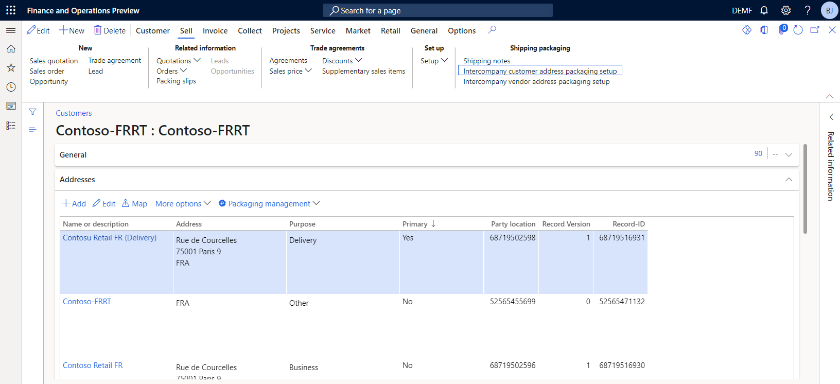Image resolution: width=840 pixels, height=384 pixels.
Task: Show the list view lines icon
Action: (x=32, y=130)
